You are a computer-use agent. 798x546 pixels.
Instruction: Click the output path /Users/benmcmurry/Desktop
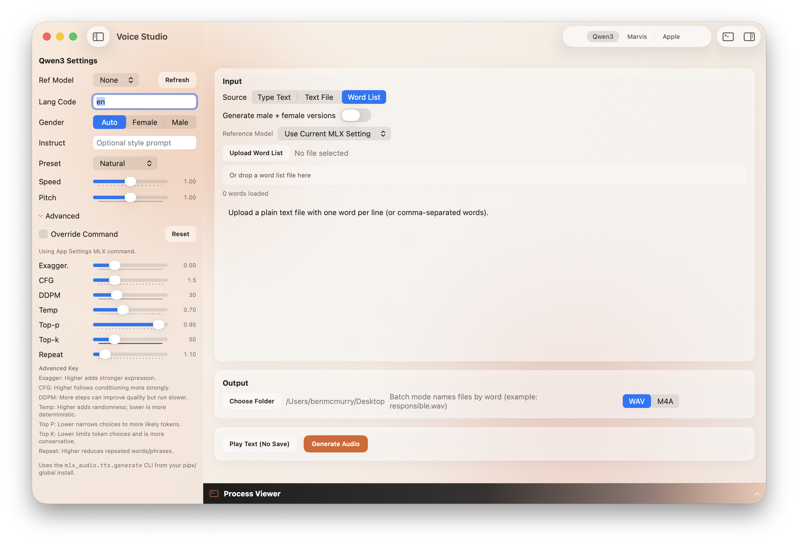pyautogui.click(x=335, y=401)
